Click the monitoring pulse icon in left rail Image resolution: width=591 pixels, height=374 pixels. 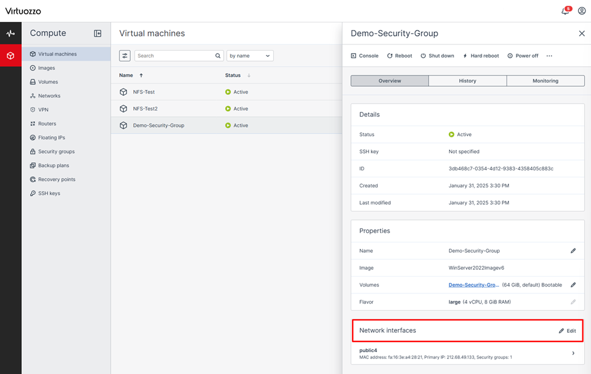click(x=11, y=33)
